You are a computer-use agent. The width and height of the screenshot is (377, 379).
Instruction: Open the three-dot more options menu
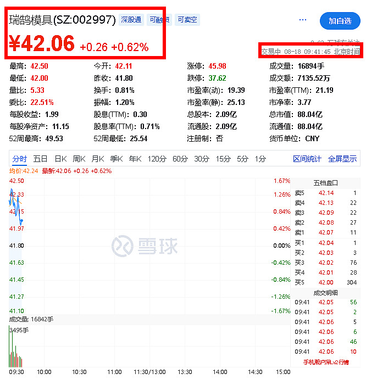coord(302,20)
